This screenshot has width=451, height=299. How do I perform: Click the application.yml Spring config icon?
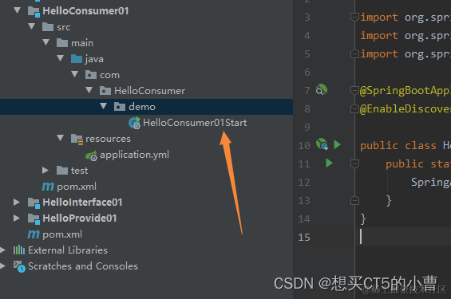coord(91,155)
